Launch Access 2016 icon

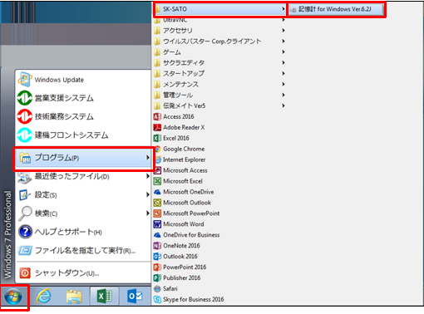pyautogui.click(x=157, y=116)
